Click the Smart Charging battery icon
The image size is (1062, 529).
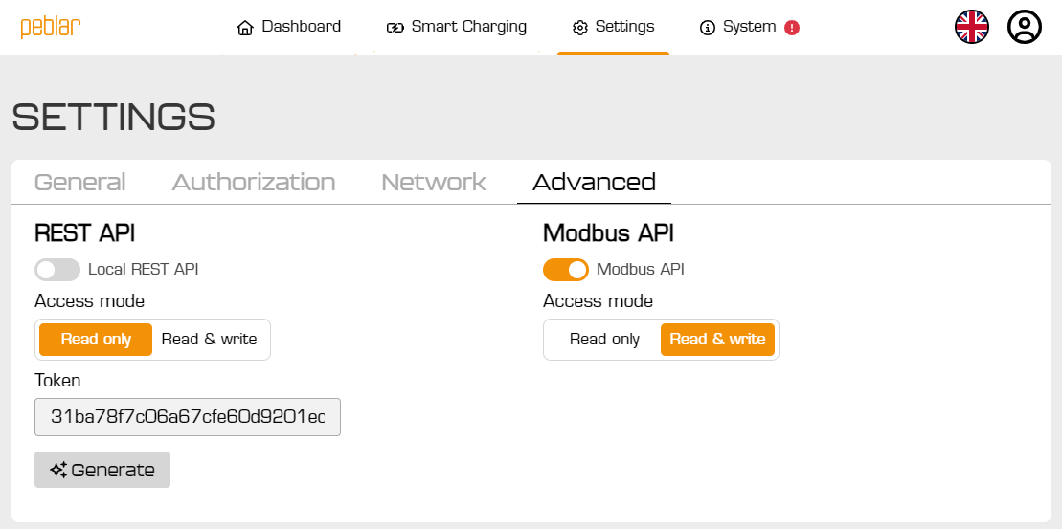click(395, 28)
